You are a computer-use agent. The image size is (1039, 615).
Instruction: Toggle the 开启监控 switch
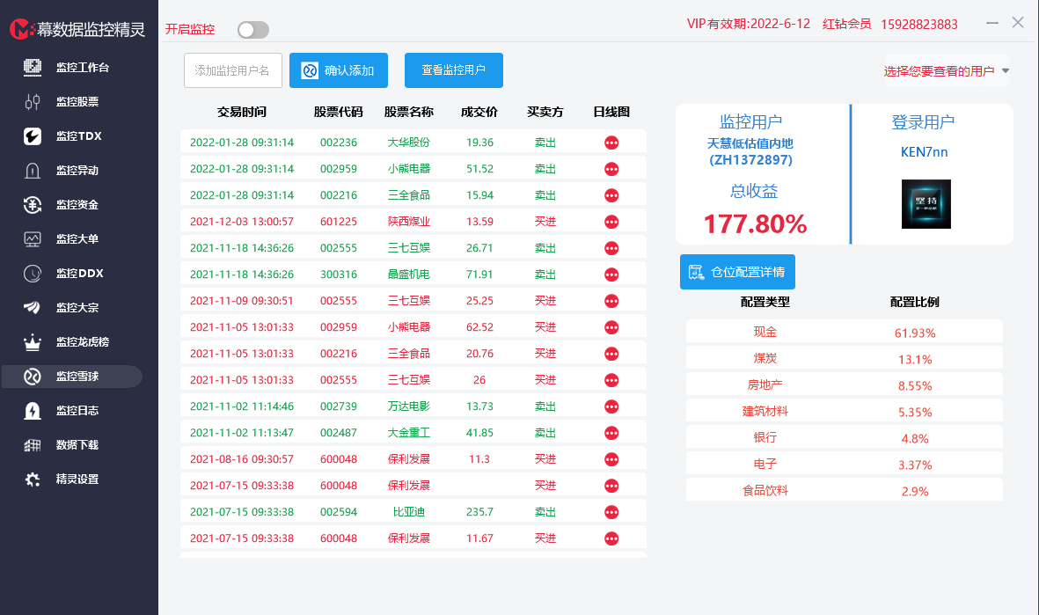(253, 30)
